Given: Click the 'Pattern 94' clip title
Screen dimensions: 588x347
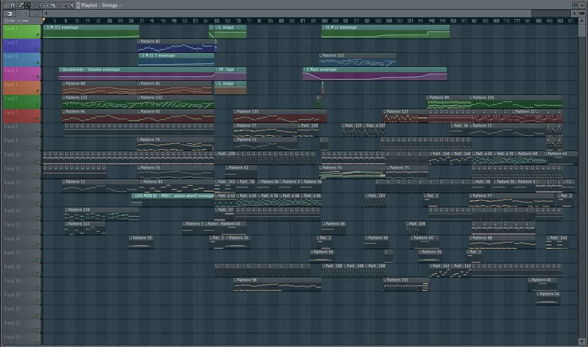Looking at the screenshot, I should tap(75, 112).
